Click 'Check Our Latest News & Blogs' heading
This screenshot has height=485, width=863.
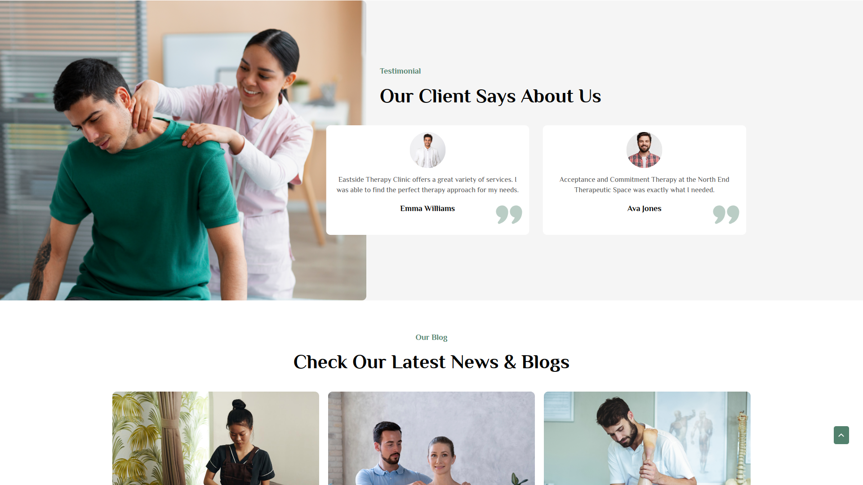[x=431, y=362]
